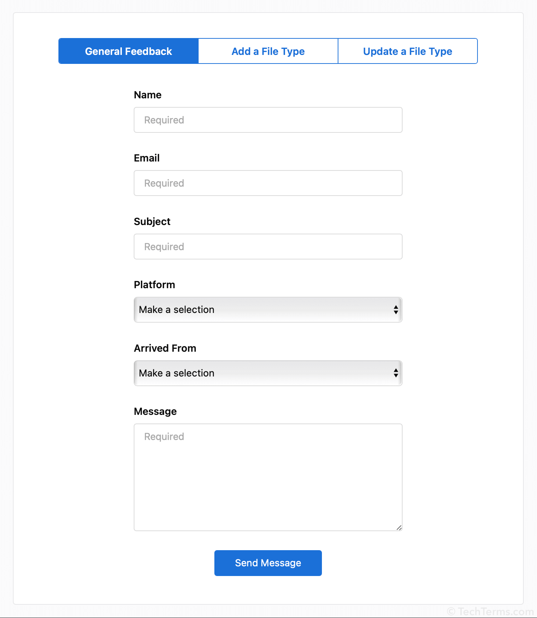
Task: Click inside the Message text area
Action: pyautogui.click(x=268, y=477)
